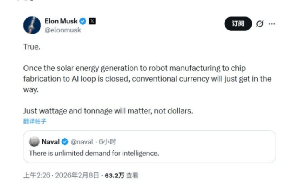Click the @elonmusk handle
The width and height of the screenshot is (299, 190).
(62, 30)
